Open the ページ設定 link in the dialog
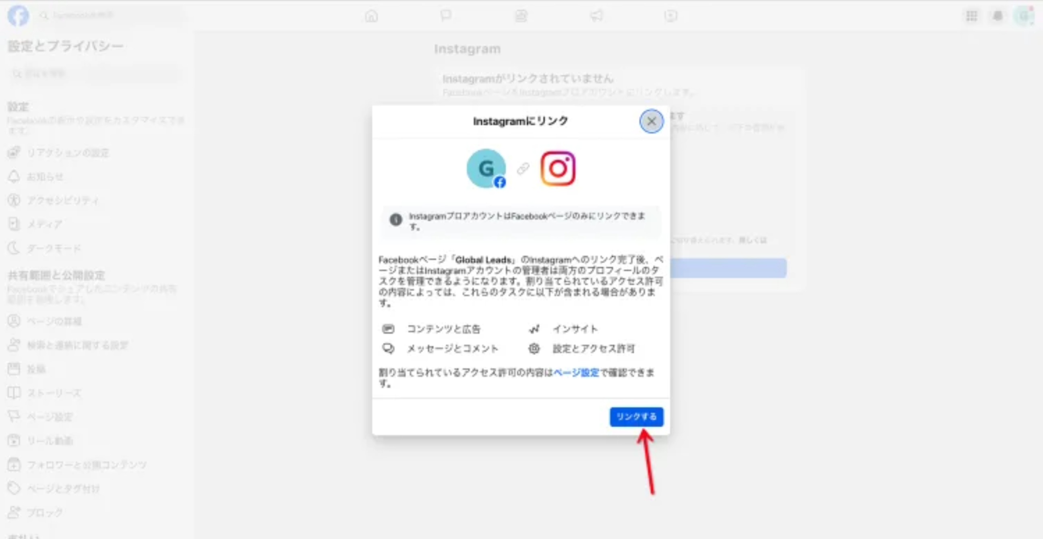Image resolution: width=1043 pixels, height=539 pixels. coord(576,372)
